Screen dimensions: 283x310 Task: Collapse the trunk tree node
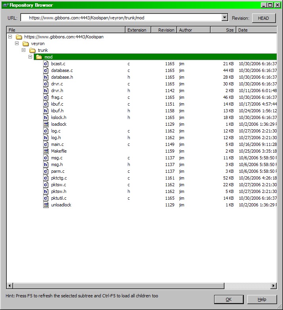24,50
